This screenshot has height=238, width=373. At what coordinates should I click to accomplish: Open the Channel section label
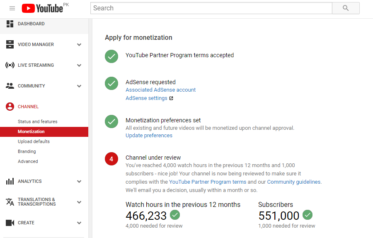(x=28, y=107)
